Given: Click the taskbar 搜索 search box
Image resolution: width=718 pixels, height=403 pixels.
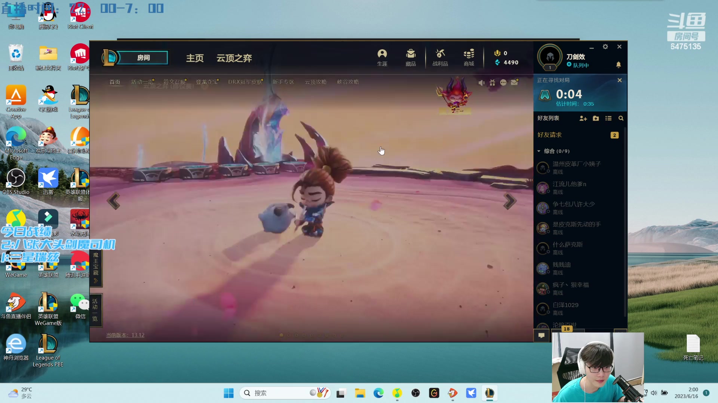Looking at the screenshot, I should (x=285, y=393).
